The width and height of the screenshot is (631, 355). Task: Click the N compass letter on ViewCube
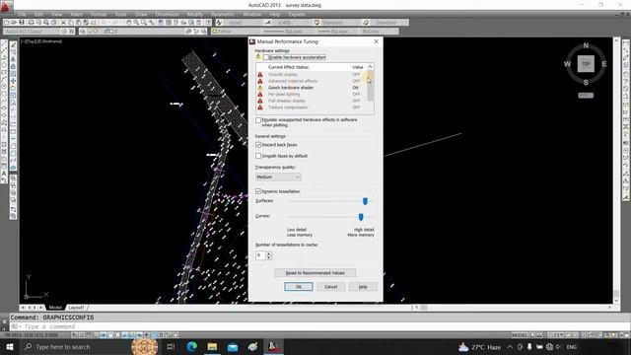tap(586, 45)
